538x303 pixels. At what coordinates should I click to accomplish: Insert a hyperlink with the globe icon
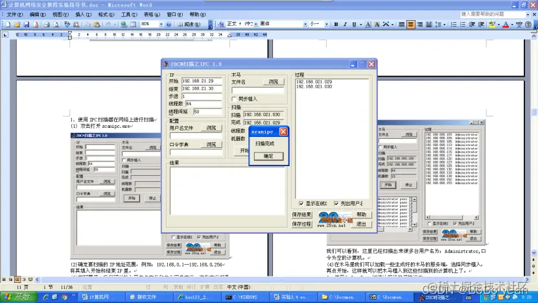[124, 25]
